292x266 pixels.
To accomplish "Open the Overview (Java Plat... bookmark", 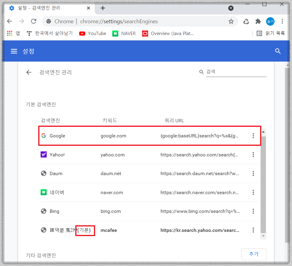I will click(168, 34).
